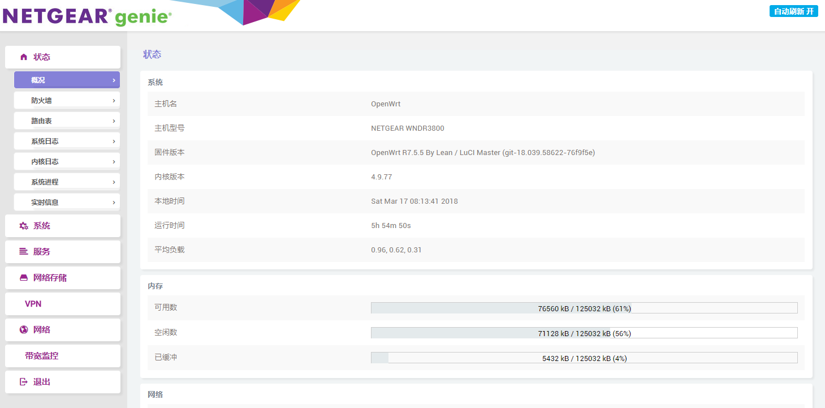Click the 固件版本 label
The height and width of the screenshot is (408, 825).
click(170, 153)
